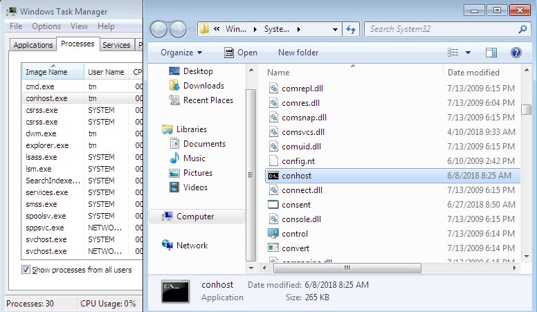Toggle Show processes from all users checkbox
537x312 pixels.
click(x=26, y=270)
